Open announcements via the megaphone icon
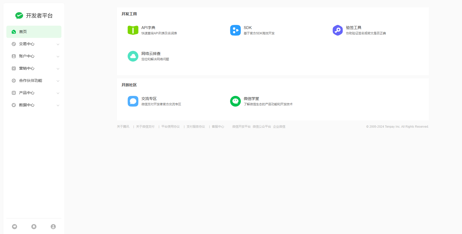 click(x=15, y=227)
